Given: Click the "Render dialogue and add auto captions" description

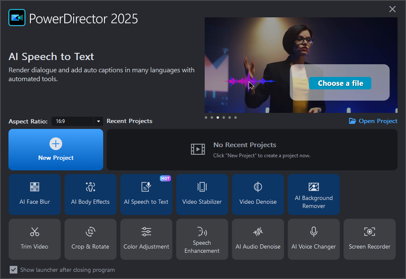Looking at the screenshot, I should coord(101,74).
